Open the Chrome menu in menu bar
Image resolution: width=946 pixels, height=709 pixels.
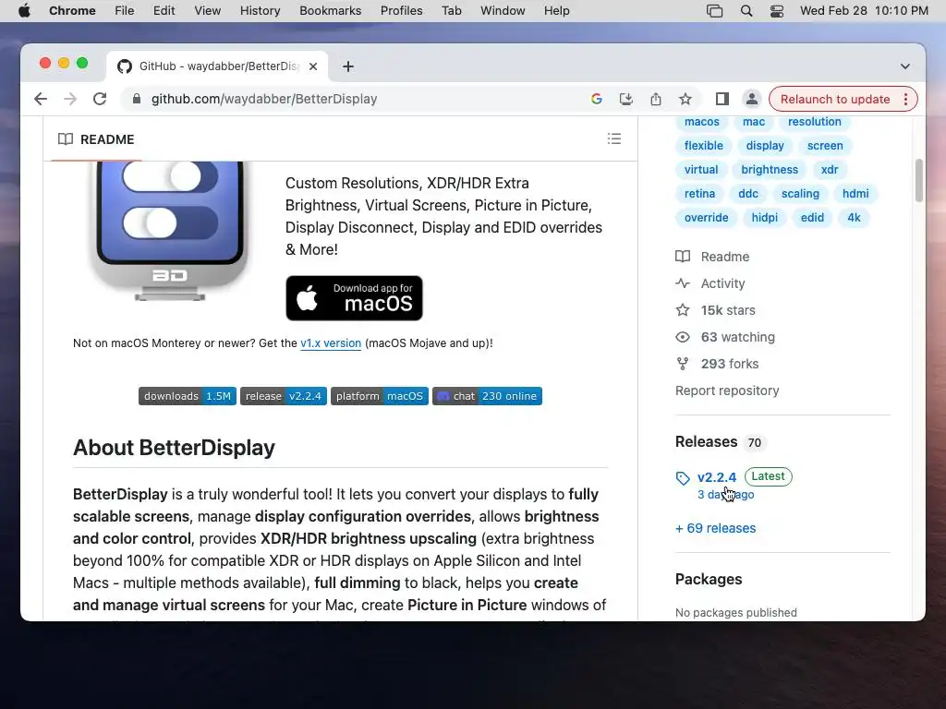[72, 11]
